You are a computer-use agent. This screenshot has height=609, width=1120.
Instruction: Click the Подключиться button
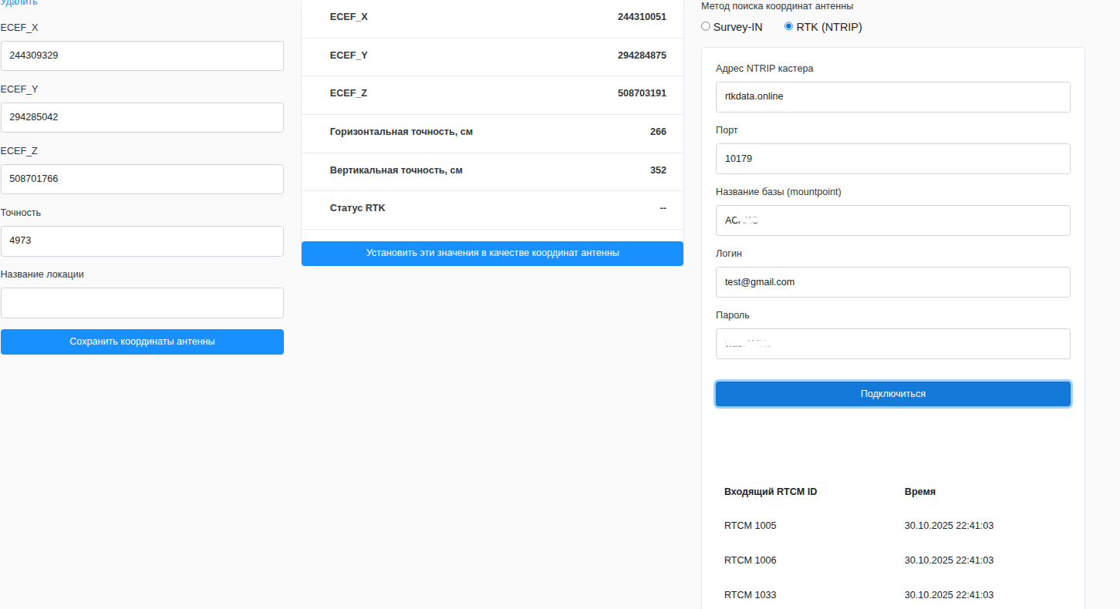pyautogui.click(x=892, y=394)
